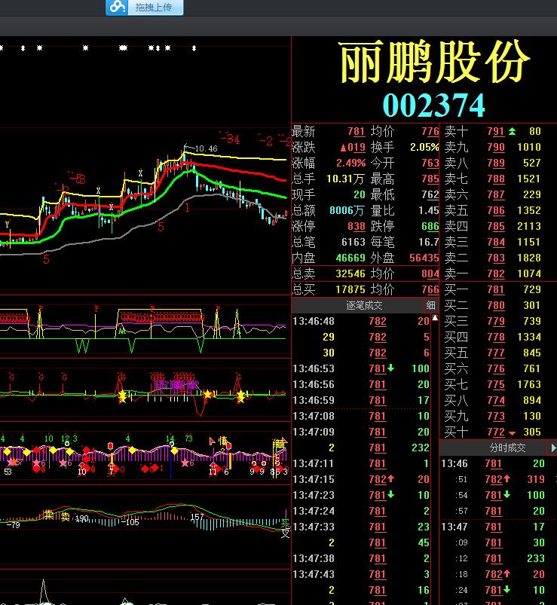Click the 总卖 average price 804
This screenshot has width=557, height=605.
430,273
